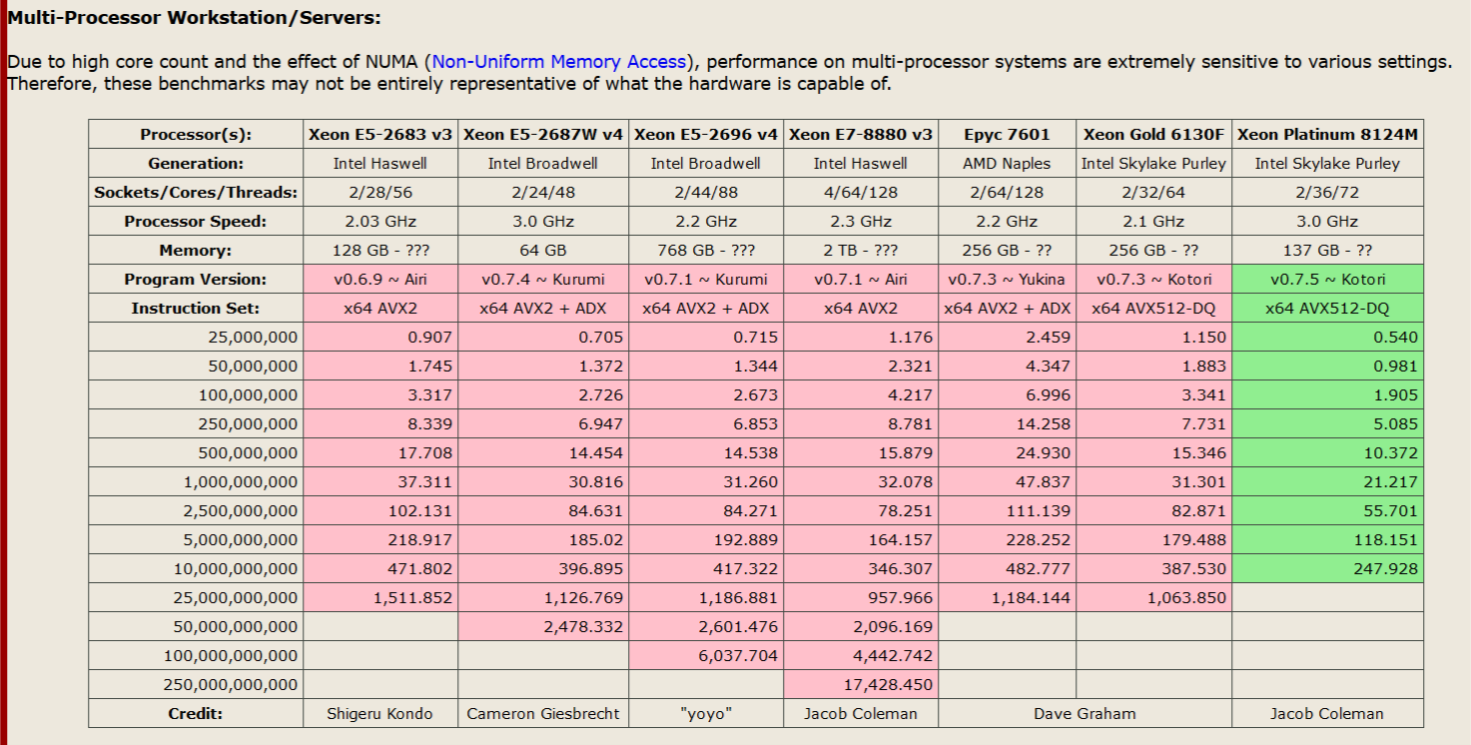Image resolution: width=1471 pixels, height=745 pixels.
Task: Click the 2/32/64 sockets cell
Action: click(1154, 193)
